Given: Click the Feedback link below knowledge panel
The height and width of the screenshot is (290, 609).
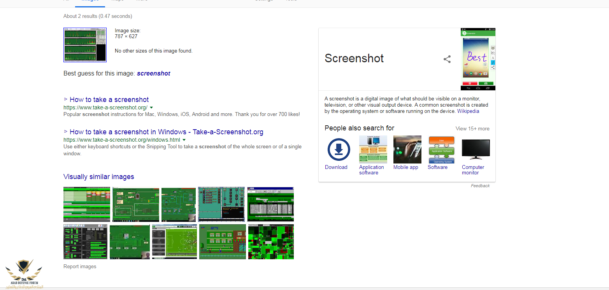Looking at the screenshot, I should 480,186.
